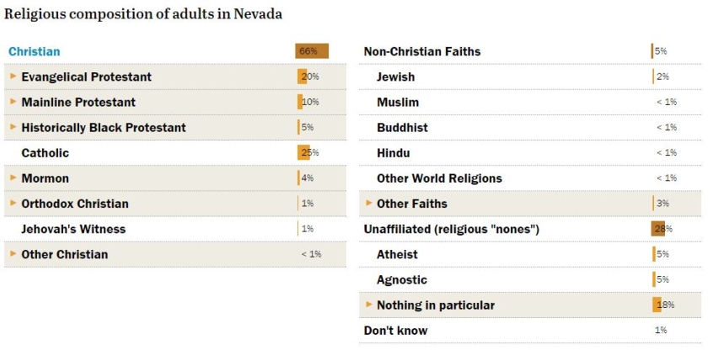Open the Christian heading link
Image resolution: width=713 pixels, height=355 pixels.
34,51
